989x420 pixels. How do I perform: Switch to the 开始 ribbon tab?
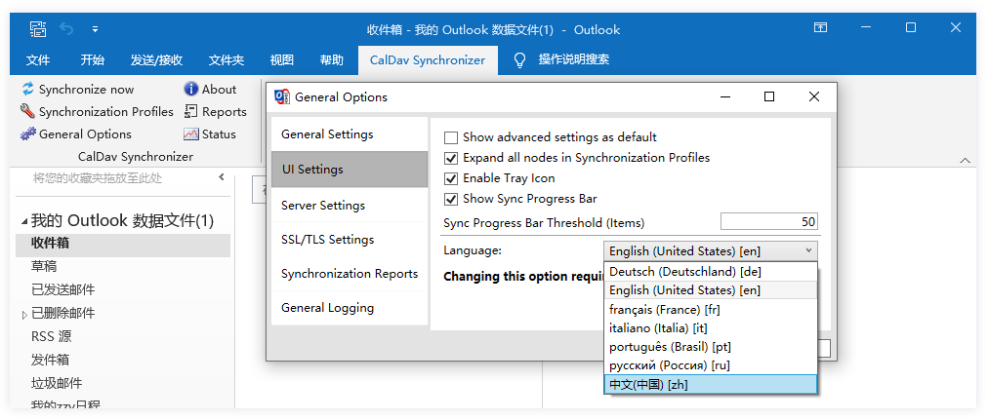coord(93,60)
